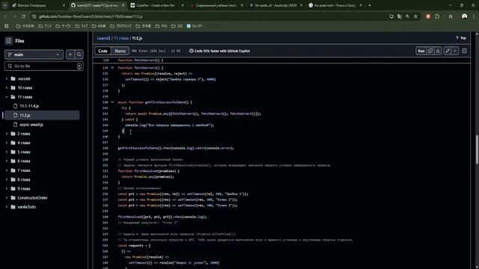Focus the Go to file field
The image size is (479, 269).
43,66
